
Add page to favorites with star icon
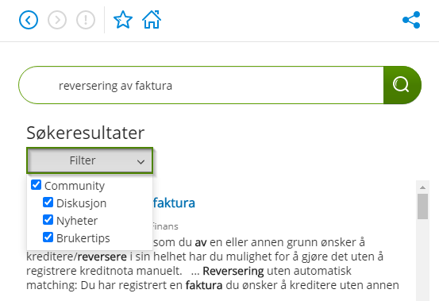(123, 20)
